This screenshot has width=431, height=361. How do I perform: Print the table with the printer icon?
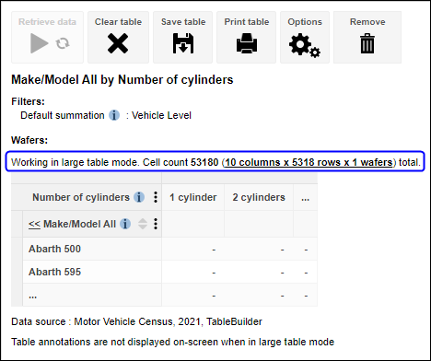(x=247, y=43)
